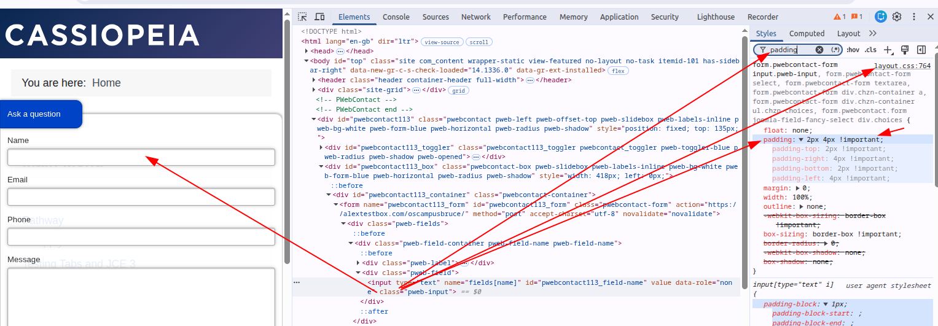Expand the header container-header node
This screenshot has width=938, height=326.
(314, 80)
